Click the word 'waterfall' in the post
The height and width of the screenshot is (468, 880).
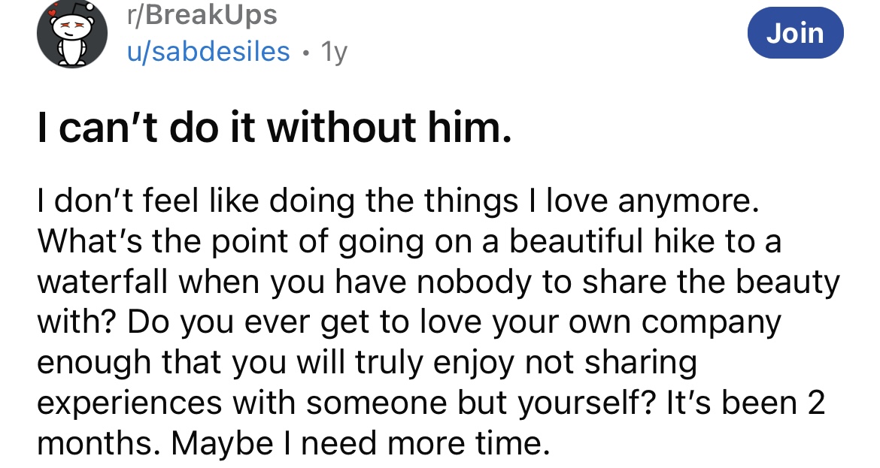[x=103, y=282]
